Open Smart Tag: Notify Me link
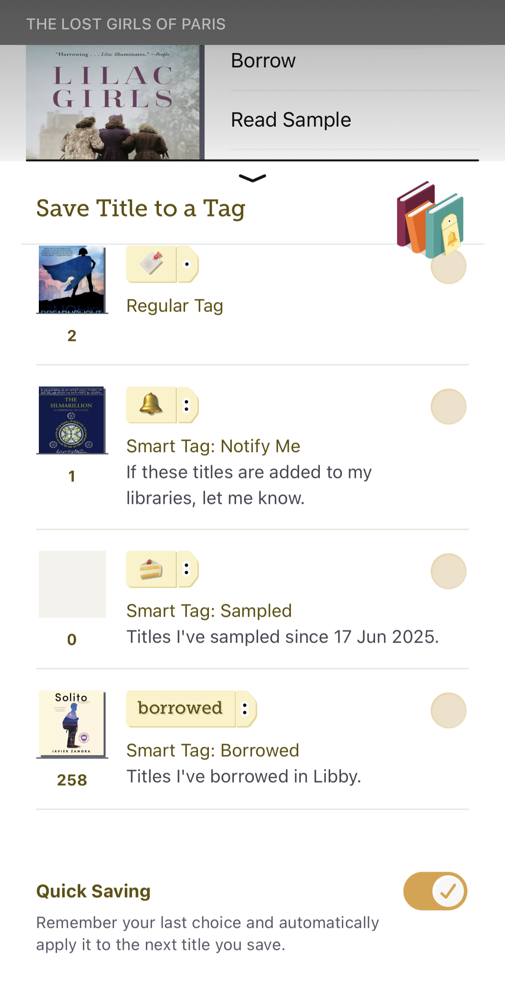 pyautogui.click(x=213, y=446)
